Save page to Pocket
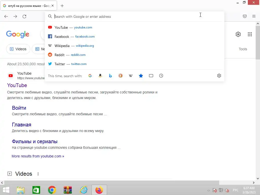The width and height of the screenshot is (260, 195). 245,16
